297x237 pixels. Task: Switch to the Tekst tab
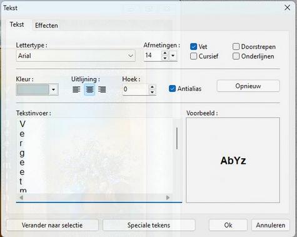click(17, 24)
